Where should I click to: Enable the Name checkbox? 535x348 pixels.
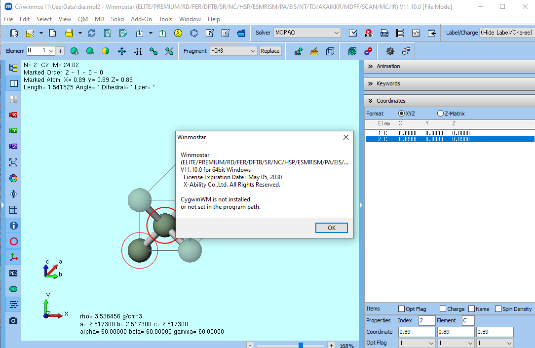coord(471,309)
